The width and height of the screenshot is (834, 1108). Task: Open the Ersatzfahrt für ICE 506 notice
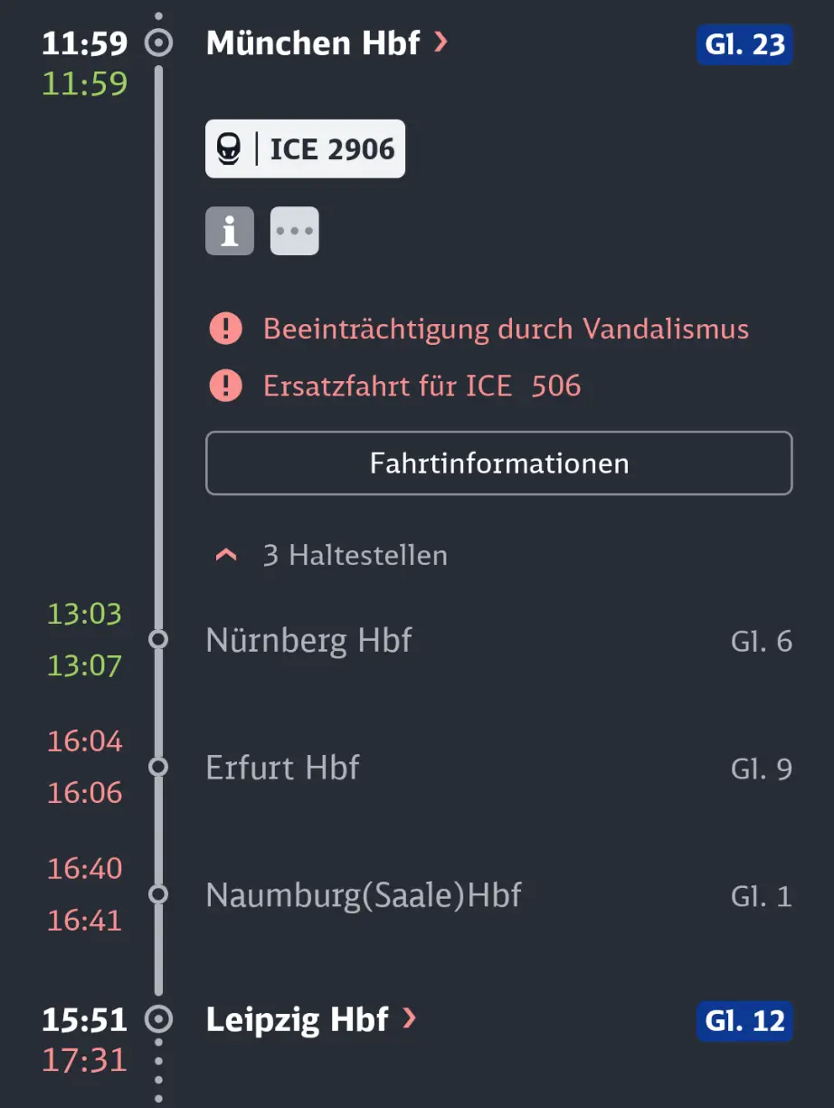[422, 386]
